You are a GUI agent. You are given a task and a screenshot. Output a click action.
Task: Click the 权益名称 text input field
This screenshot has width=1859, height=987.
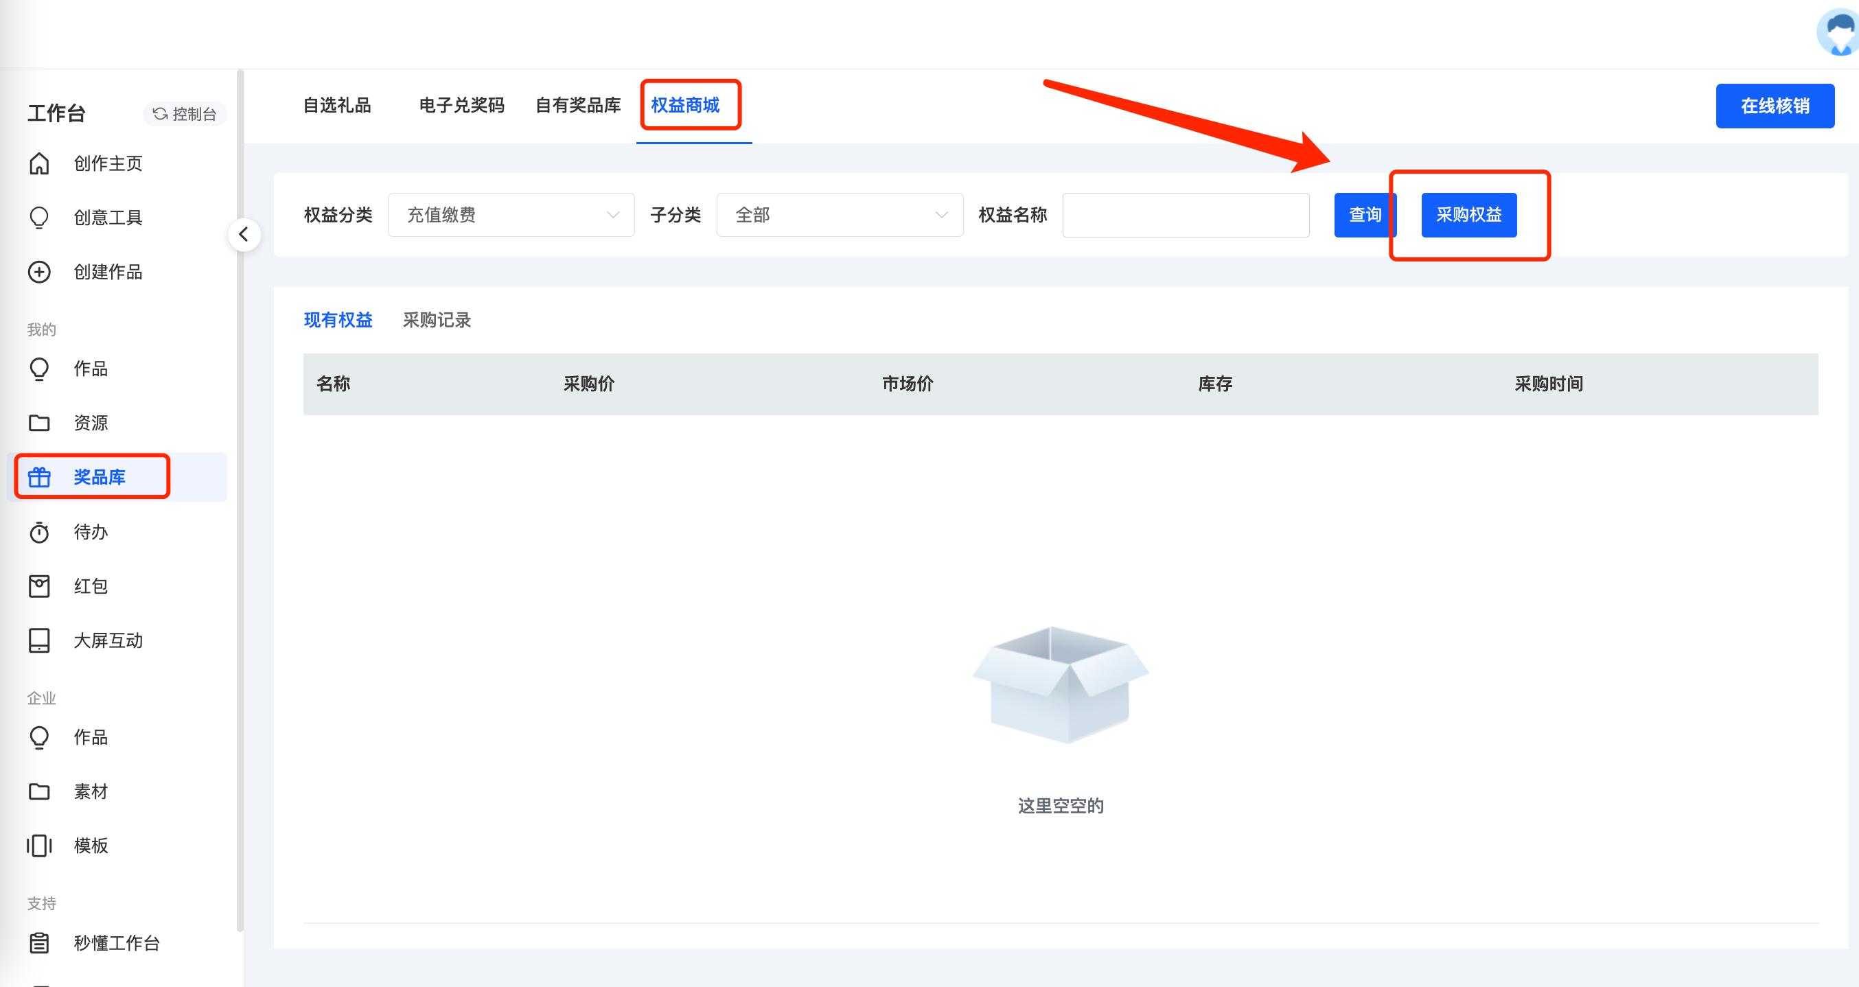(x=1186, y=215)
